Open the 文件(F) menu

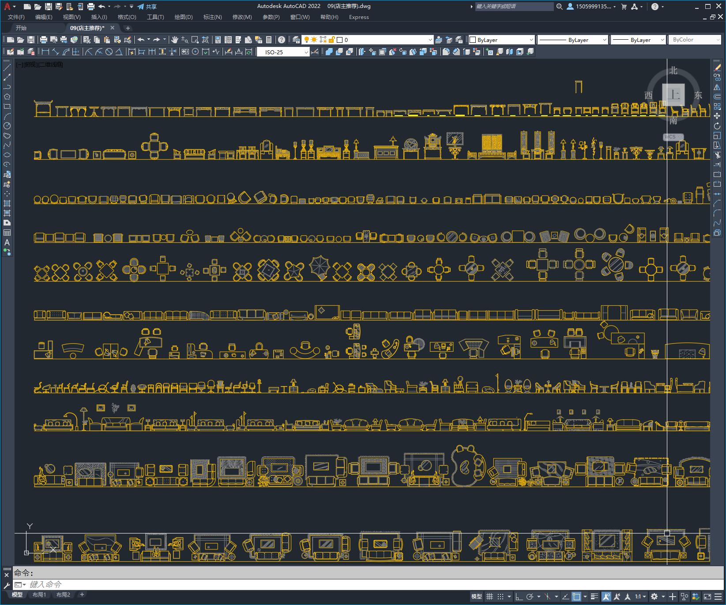16,17
